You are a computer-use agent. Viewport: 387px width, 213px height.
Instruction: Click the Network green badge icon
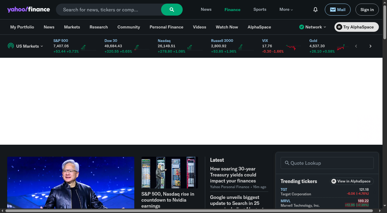click(x=302, y=27)
